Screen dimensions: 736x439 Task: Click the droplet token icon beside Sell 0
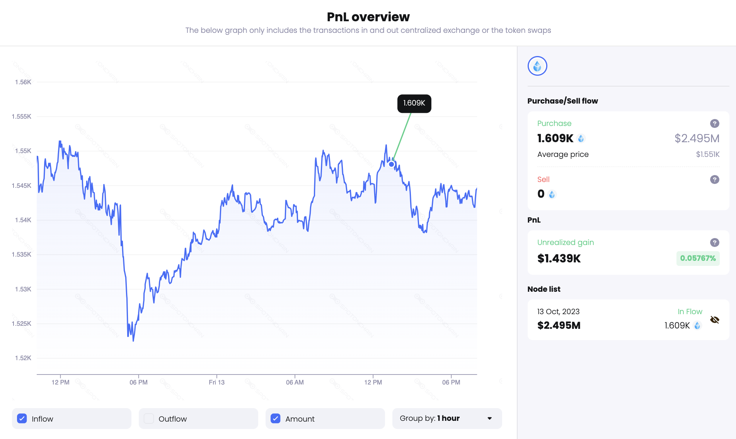(552, 194)
